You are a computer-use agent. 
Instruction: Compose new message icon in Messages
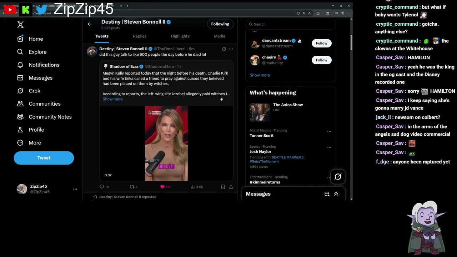[327, 194]
